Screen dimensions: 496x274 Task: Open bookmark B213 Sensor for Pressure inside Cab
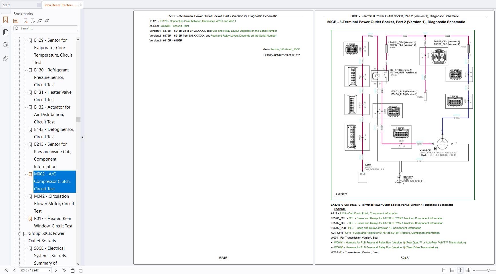coord(53,155)
